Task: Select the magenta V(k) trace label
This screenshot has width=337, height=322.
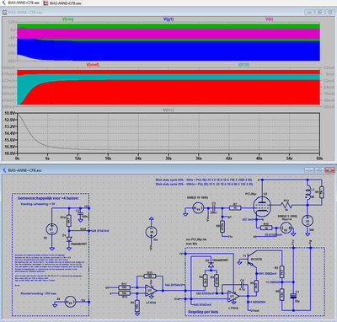Action: tap(269, 19)
